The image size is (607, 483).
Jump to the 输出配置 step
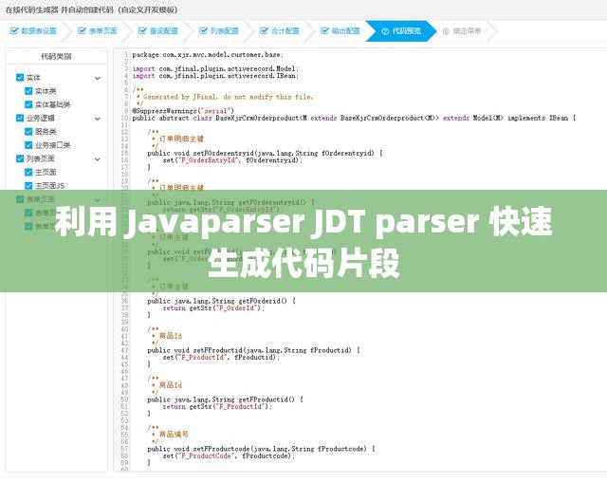click(340, 31)
